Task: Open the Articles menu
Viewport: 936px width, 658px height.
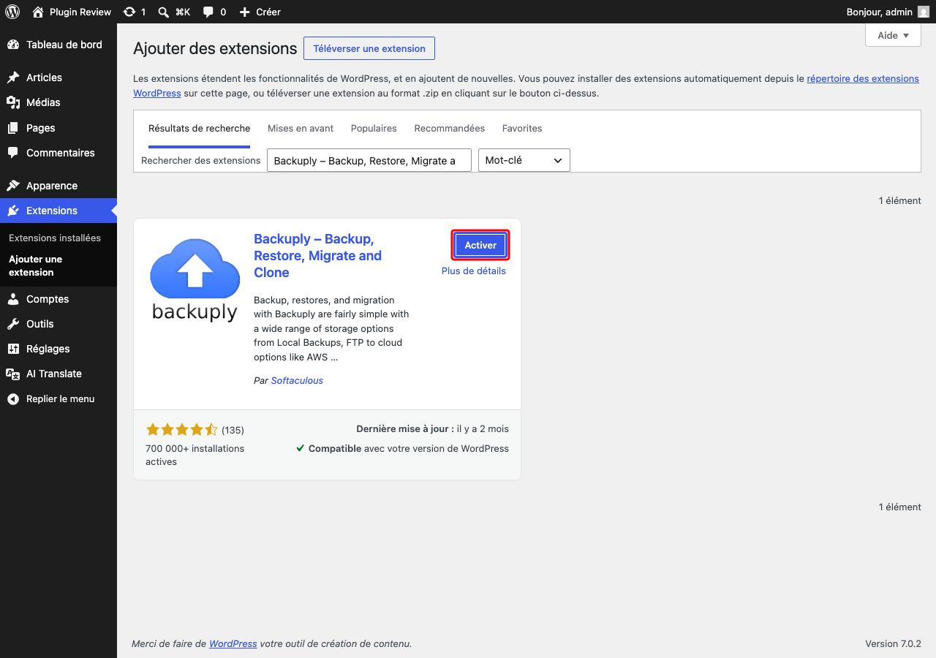Action: pos(58,77)
